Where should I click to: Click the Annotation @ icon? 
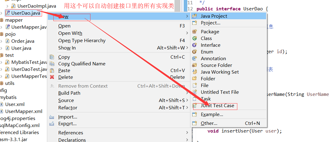coord(194,59)
